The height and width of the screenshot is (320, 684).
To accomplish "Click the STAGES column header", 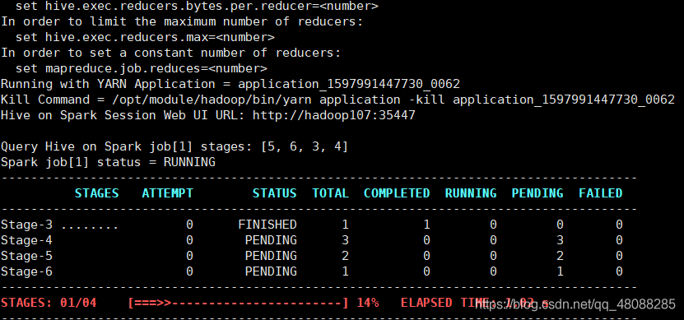I will click(x=96, y=193).
